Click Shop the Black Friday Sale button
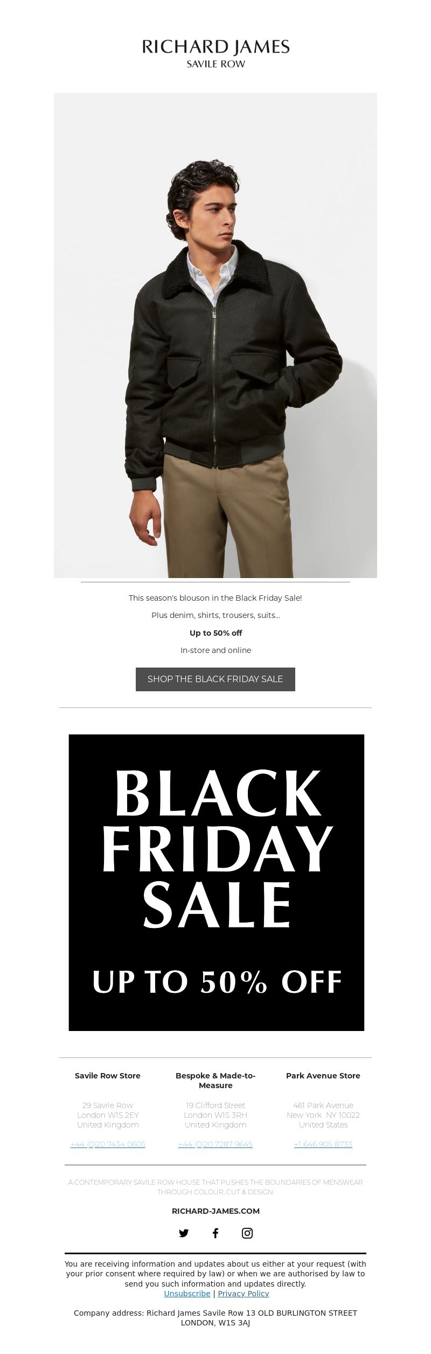Viewport: 431px width, 1354px height. (215, 679)
